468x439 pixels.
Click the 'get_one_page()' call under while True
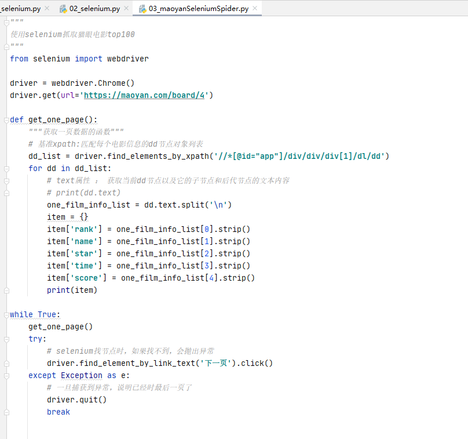point(61,327)
